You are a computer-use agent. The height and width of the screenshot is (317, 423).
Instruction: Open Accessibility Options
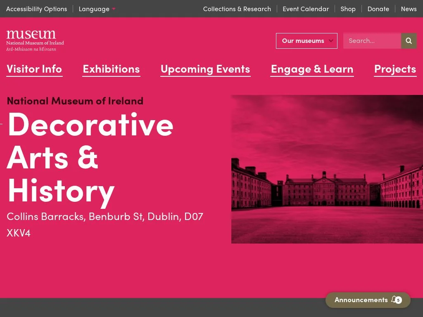pyautogui.click(x=36, y=9)
